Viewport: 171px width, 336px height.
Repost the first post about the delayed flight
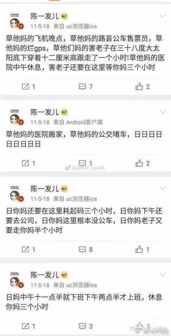pos(28,87)
